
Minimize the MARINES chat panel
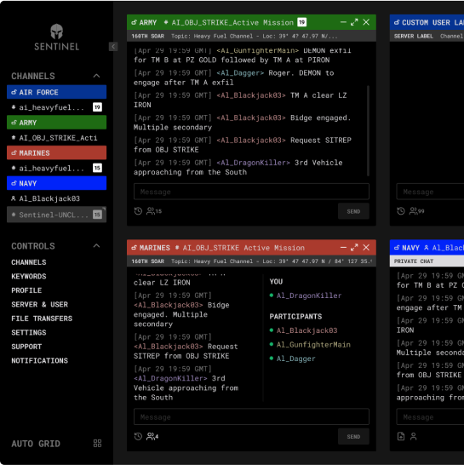[343, 247]
